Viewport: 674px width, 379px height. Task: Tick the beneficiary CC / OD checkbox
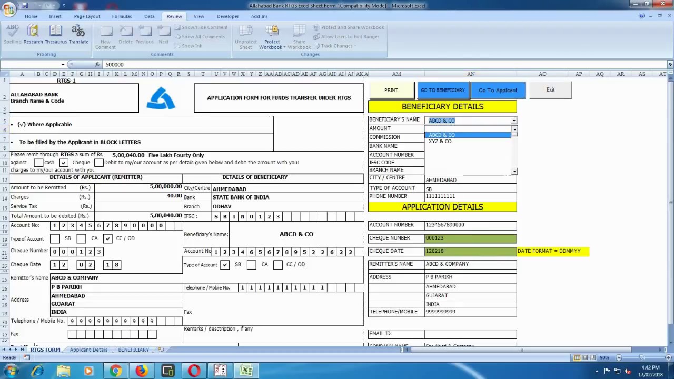277,265
